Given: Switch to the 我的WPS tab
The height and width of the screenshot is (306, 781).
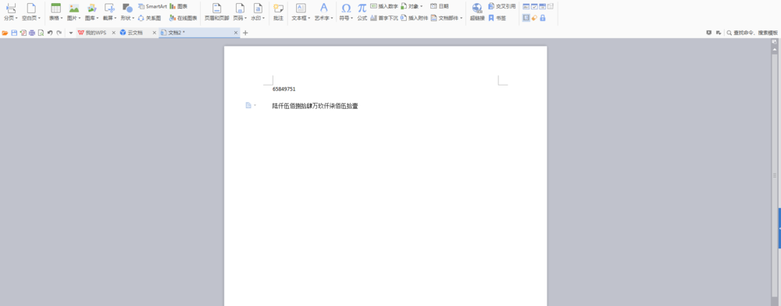Looking at the screenshot, I should click(x=92, y=33).
